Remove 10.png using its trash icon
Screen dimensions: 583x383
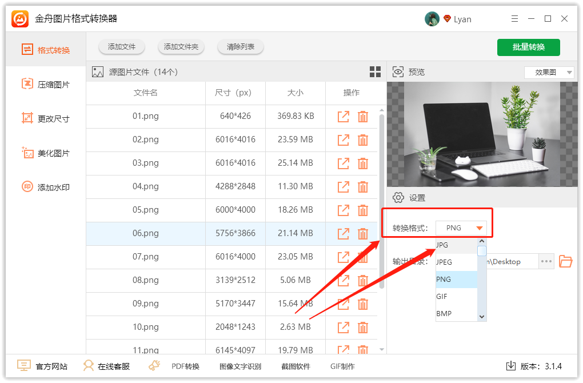[363, 327]
